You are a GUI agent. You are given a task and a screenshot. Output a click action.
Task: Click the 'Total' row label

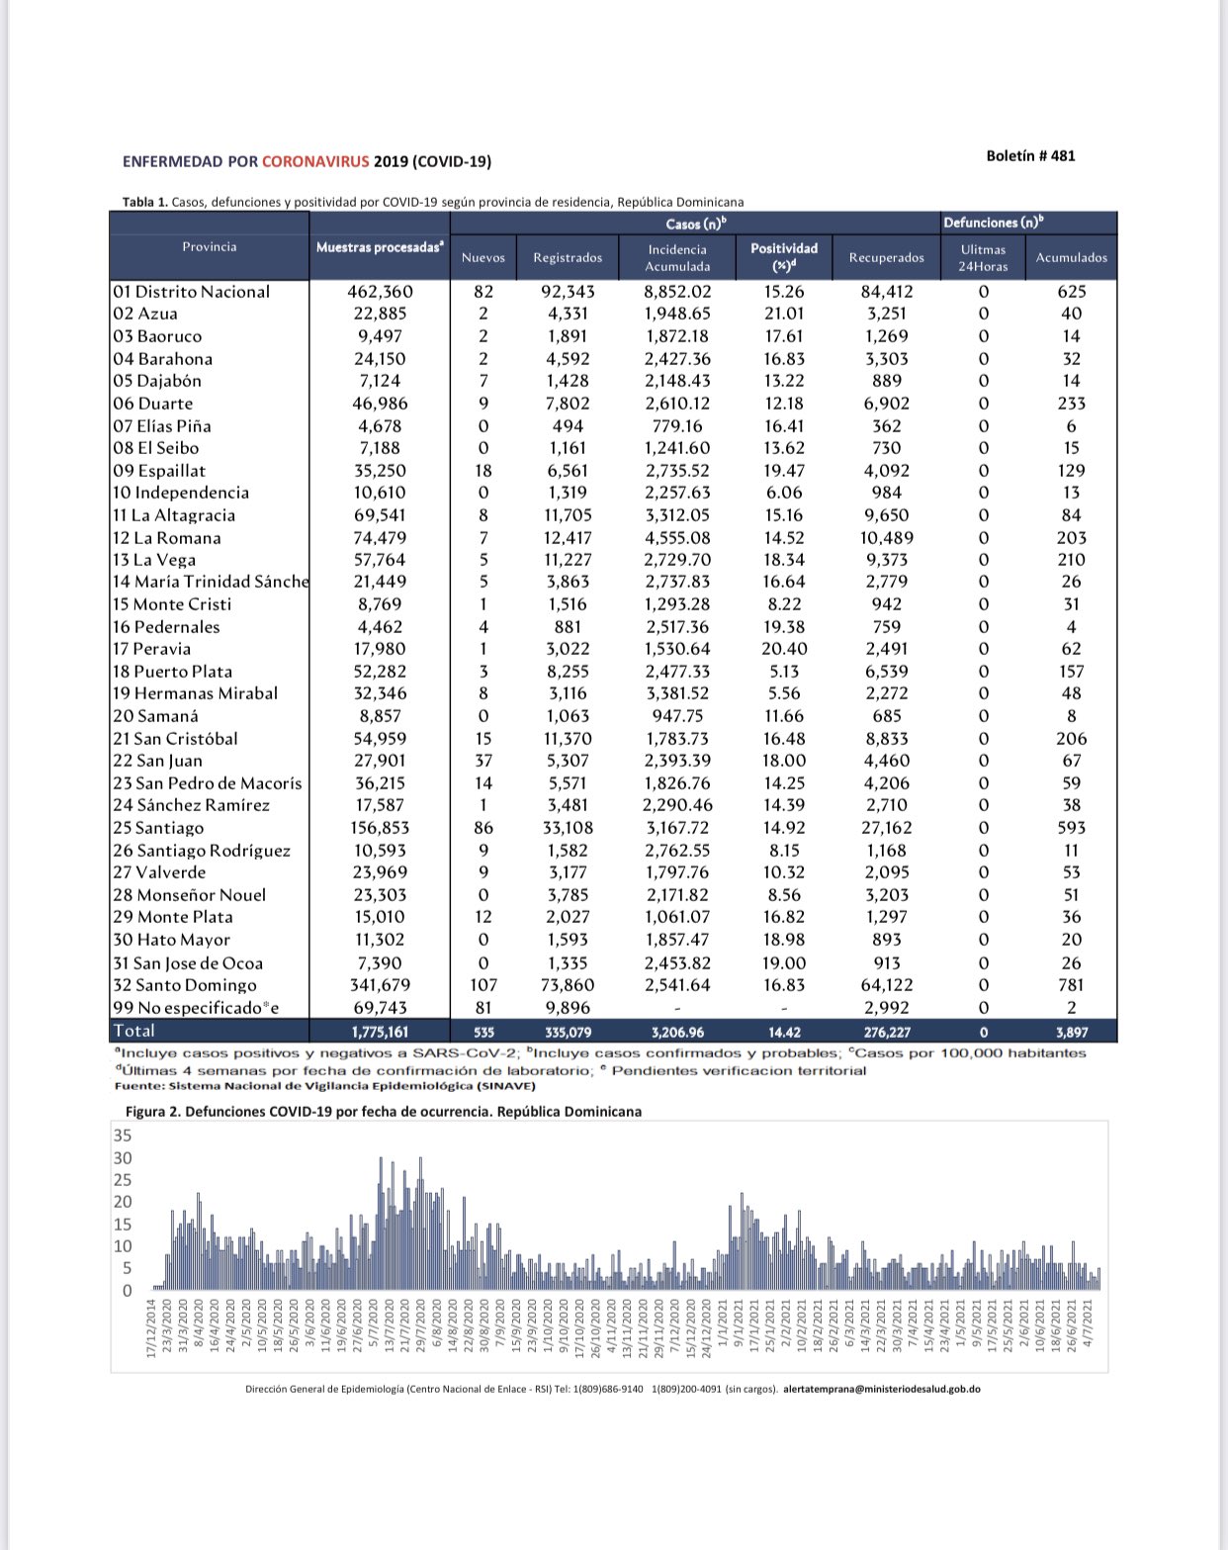133,1031
